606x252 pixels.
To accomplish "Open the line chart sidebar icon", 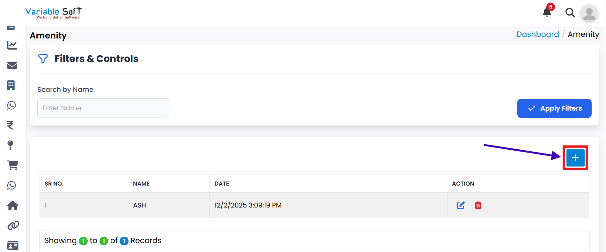I will (12, 45).
